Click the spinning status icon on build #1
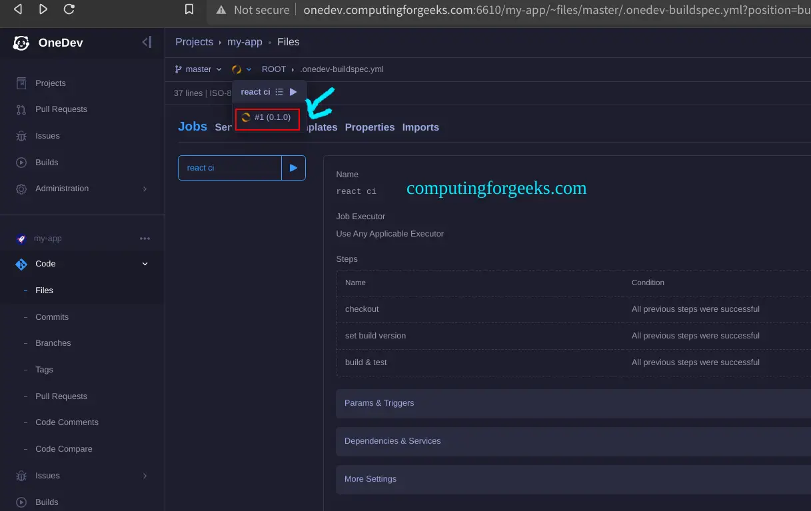This screenshot has width=811, height=511. pos(246,117)
